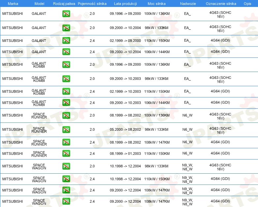The width and height of the screenshot is (258, 207).
Task: Click PB fuel icon in Space Runner 108kW/147KM row
Action: pos(66,142)
